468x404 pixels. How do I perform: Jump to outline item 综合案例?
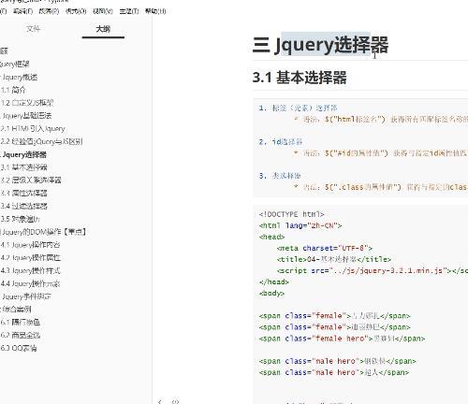click(17, 309)
